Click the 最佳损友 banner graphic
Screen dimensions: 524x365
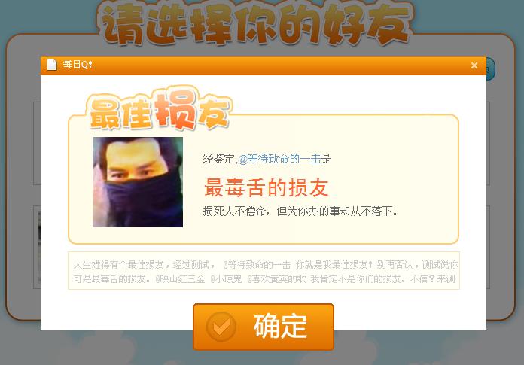pyautogui.click(x=160, y=109)
